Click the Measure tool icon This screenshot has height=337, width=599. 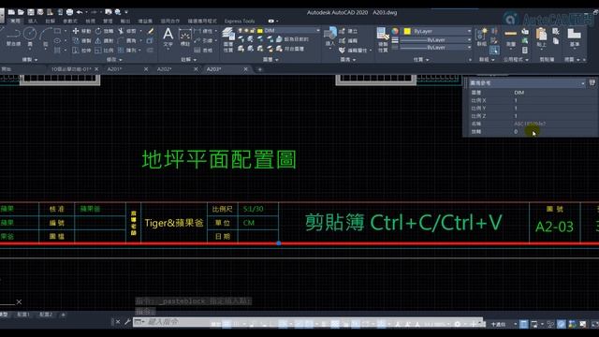[x=510, y=37]
